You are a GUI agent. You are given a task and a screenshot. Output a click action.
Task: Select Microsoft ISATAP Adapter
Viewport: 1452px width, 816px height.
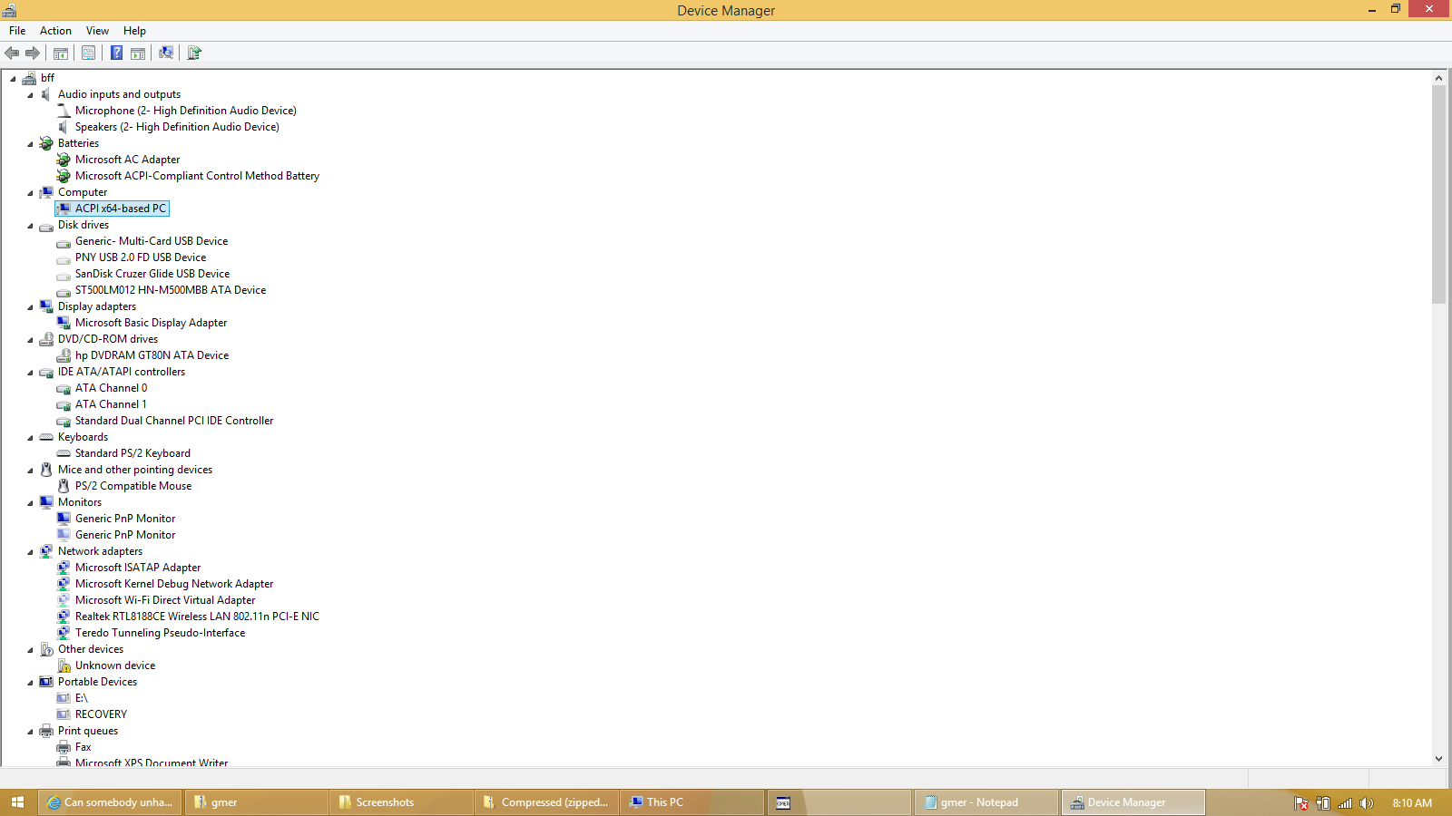coord(138,568)
